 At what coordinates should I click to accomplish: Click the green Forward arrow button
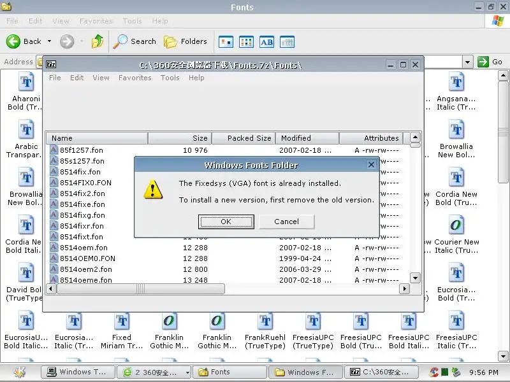coord(67,41)
